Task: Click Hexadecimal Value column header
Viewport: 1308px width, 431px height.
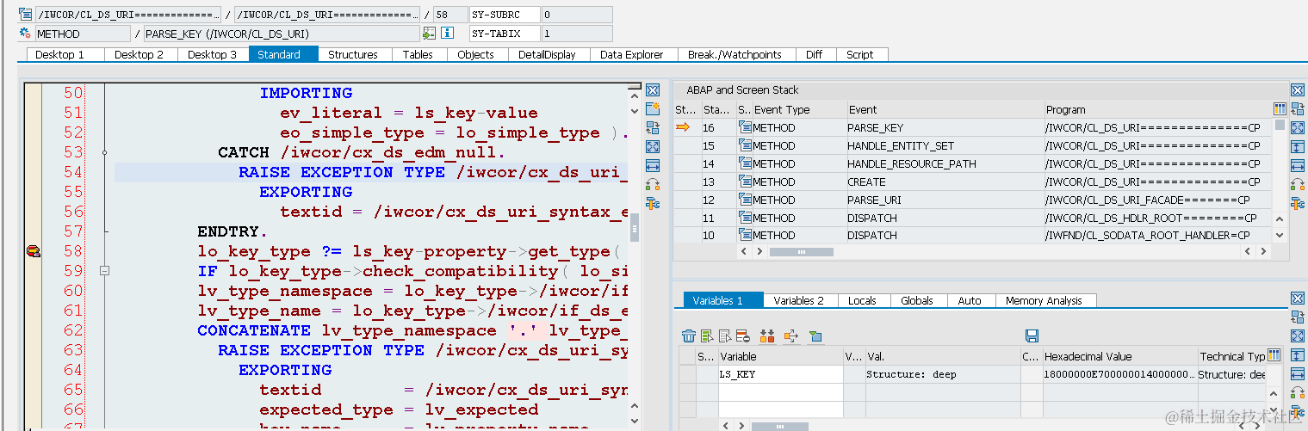Action: coord(1119,356)
